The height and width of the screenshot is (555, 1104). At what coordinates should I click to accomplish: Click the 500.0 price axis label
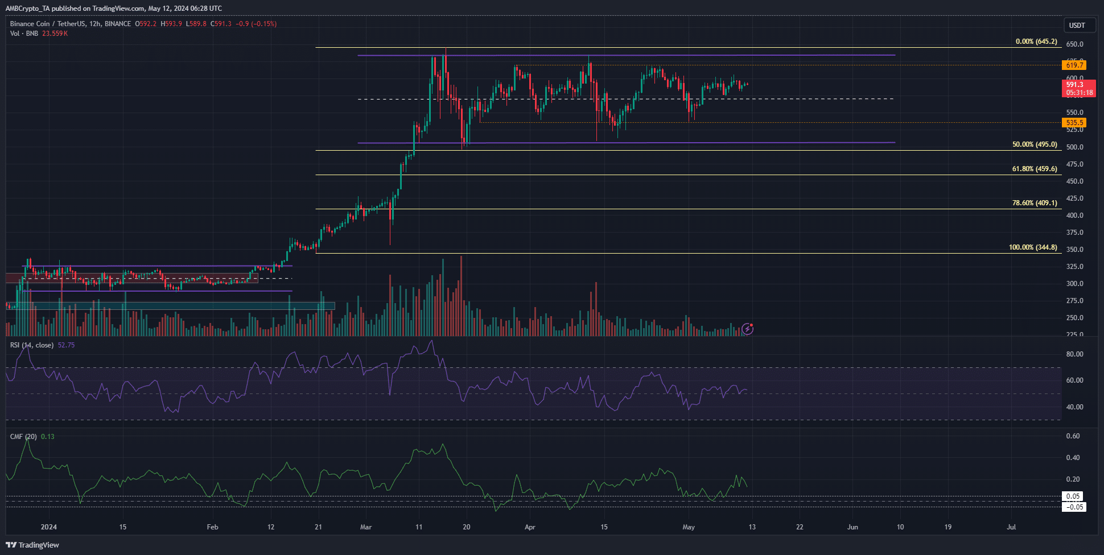tap(1074, 147)
